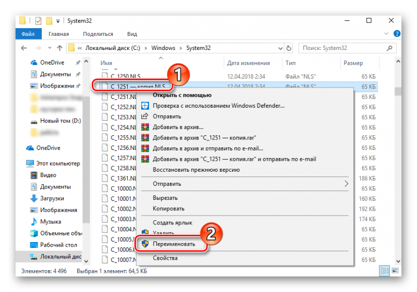Screen dimensions: 417x292
Task: Click sidebar scroll down arrow
Action: click(x=86, y=261)
